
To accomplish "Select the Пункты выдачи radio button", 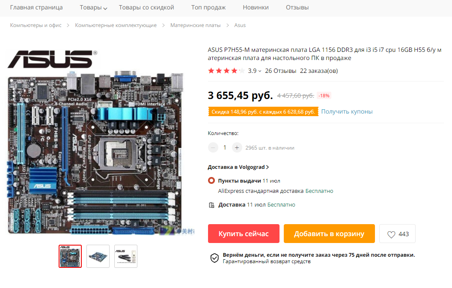I will pyautogui.click(x=211, y=181).
